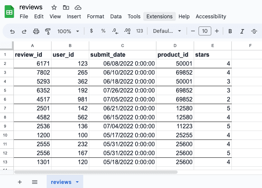Click the move to folder icon
Image resolution: width=262 pixels, height=188 pixels.
[x=66, y=7]
